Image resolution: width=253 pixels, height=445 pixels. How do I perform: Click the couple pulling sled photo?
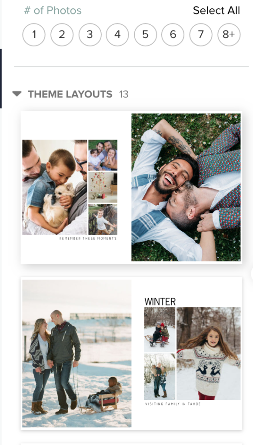click(x=77, y=353)
